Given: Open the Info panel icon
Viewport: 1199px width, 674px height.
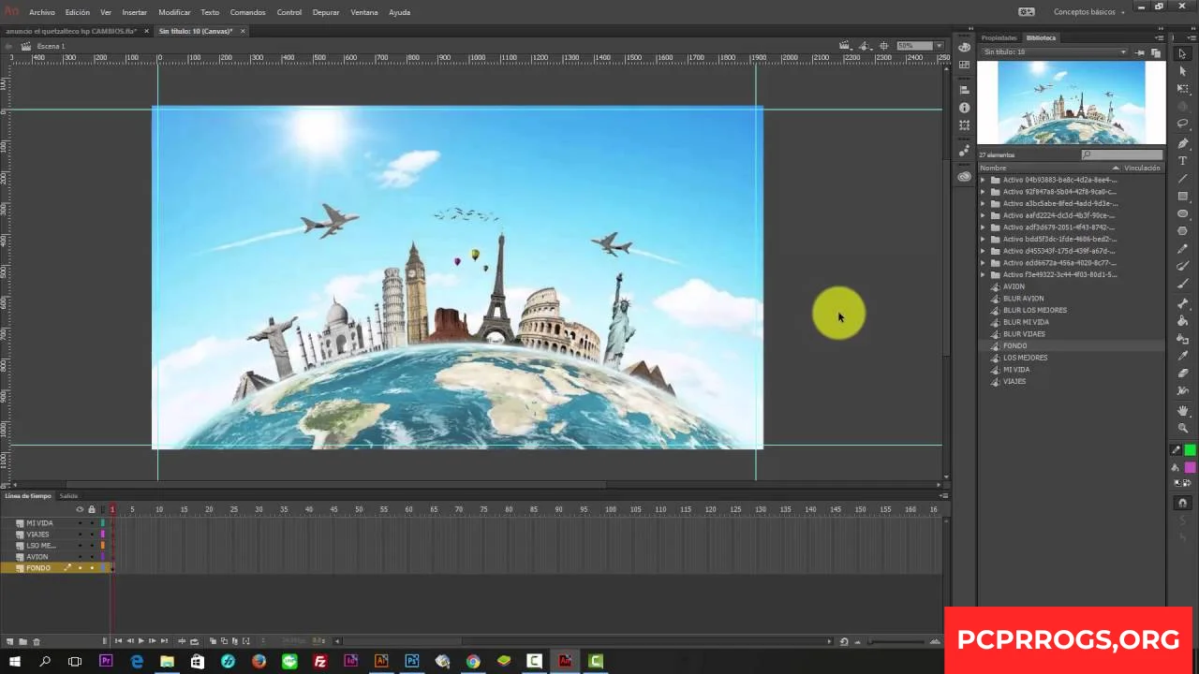Looking at the screenshot, I should (964, 108).
